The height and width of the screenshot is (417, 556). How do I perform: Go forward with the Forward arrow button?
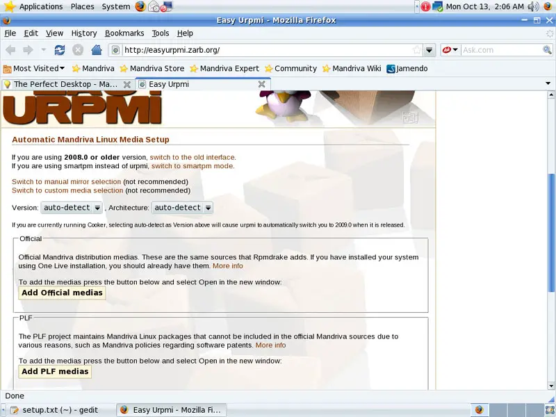coord(28,50)
